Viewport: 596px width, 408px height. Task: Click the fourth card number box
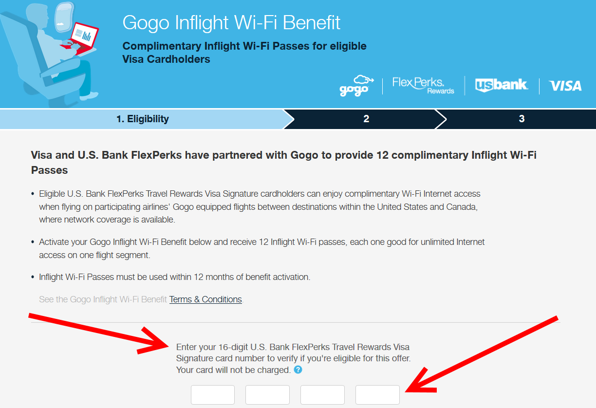click(377, 395)
